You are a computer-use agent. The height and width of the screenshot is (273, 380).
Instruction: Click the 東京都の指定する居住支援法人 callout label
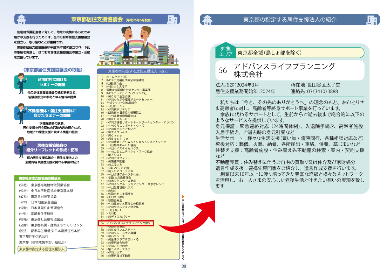pos(42,249)
